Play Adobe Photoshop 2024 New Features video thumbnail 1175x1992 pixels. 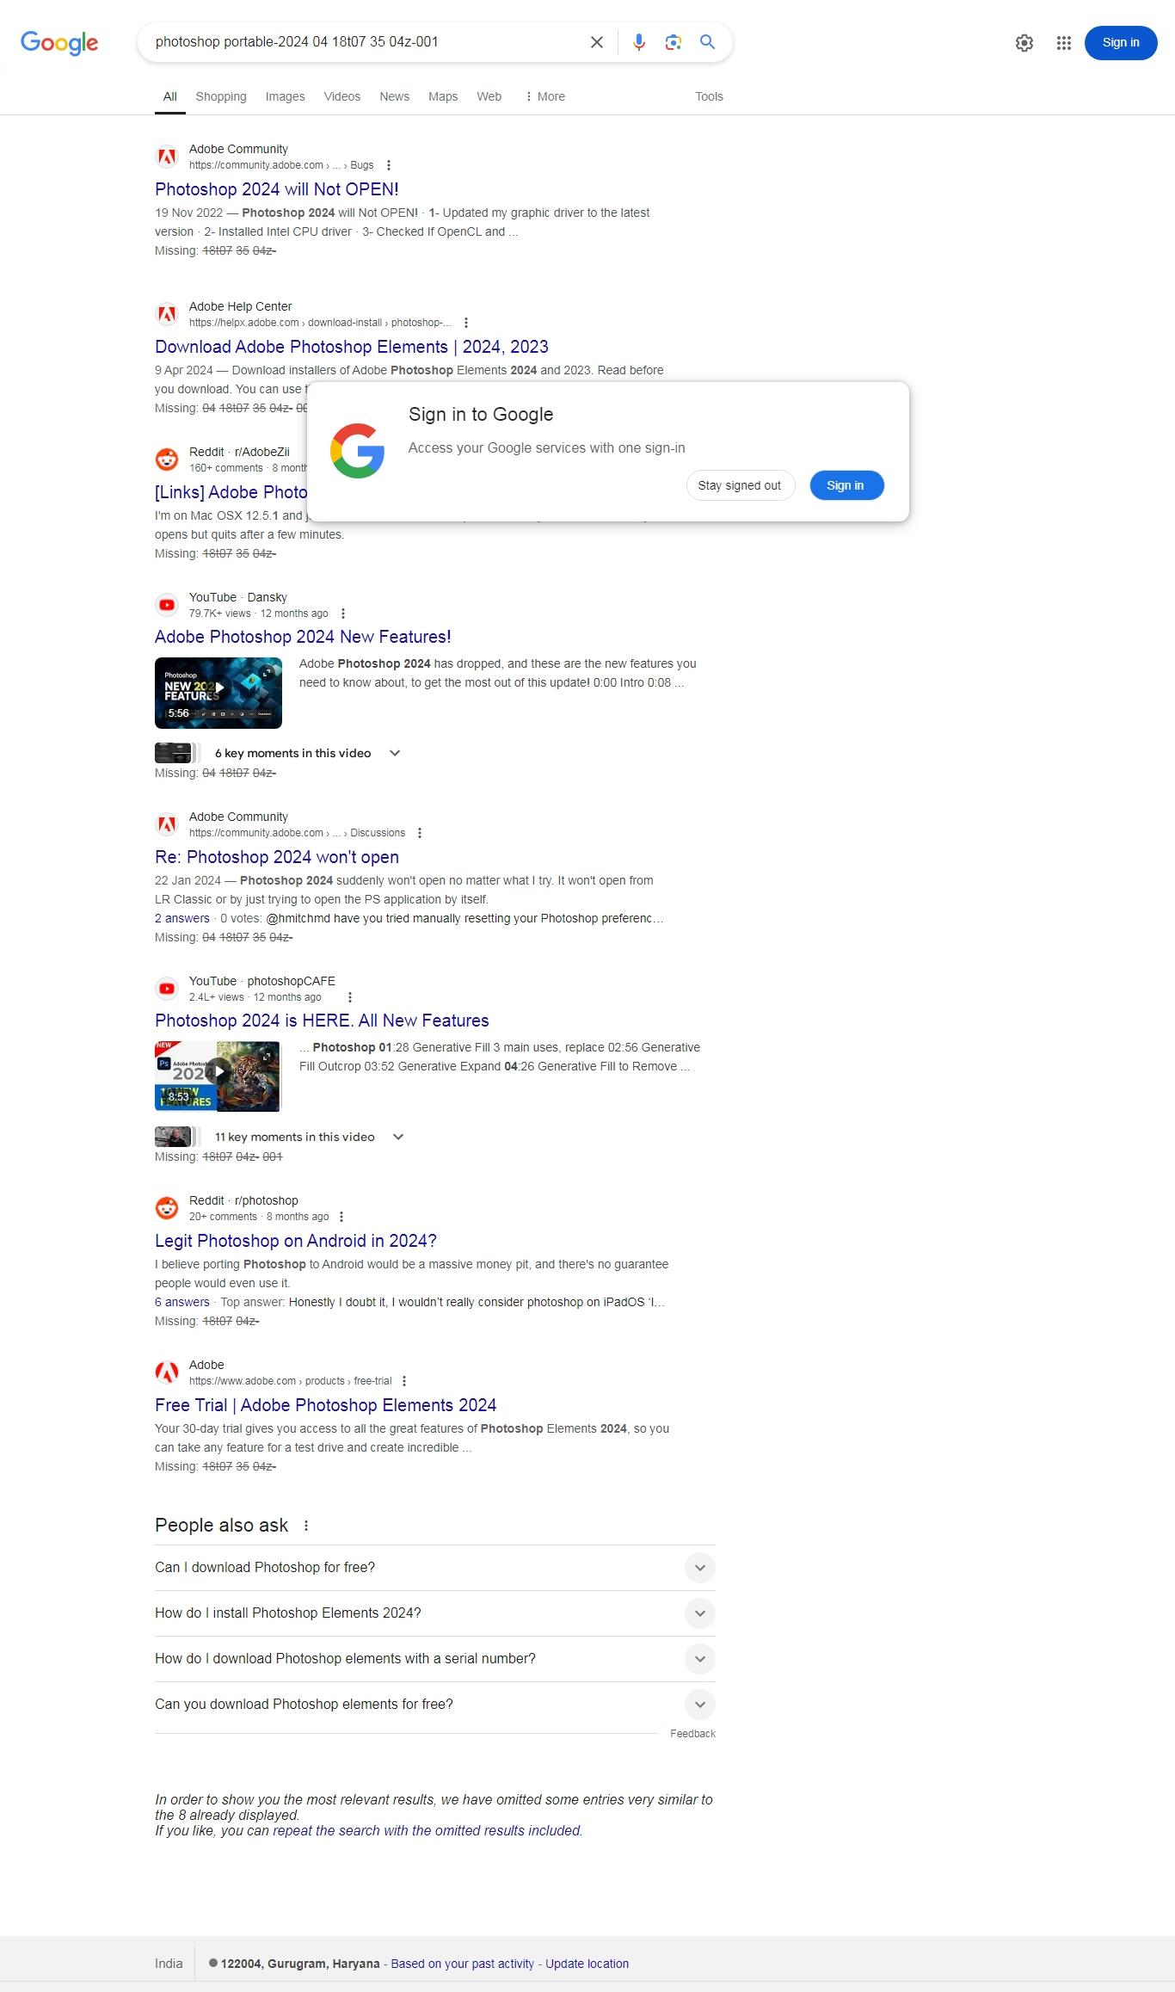pos(218,693)
